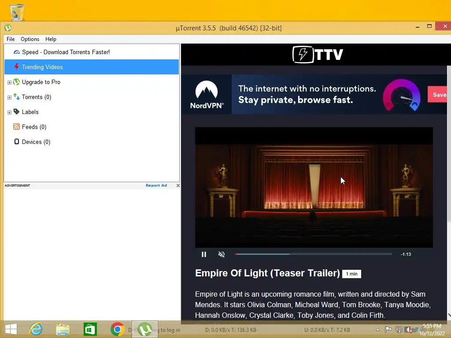Select the Labels sidebar item
This screenshot has height=338, width=451.
[92, 112]
